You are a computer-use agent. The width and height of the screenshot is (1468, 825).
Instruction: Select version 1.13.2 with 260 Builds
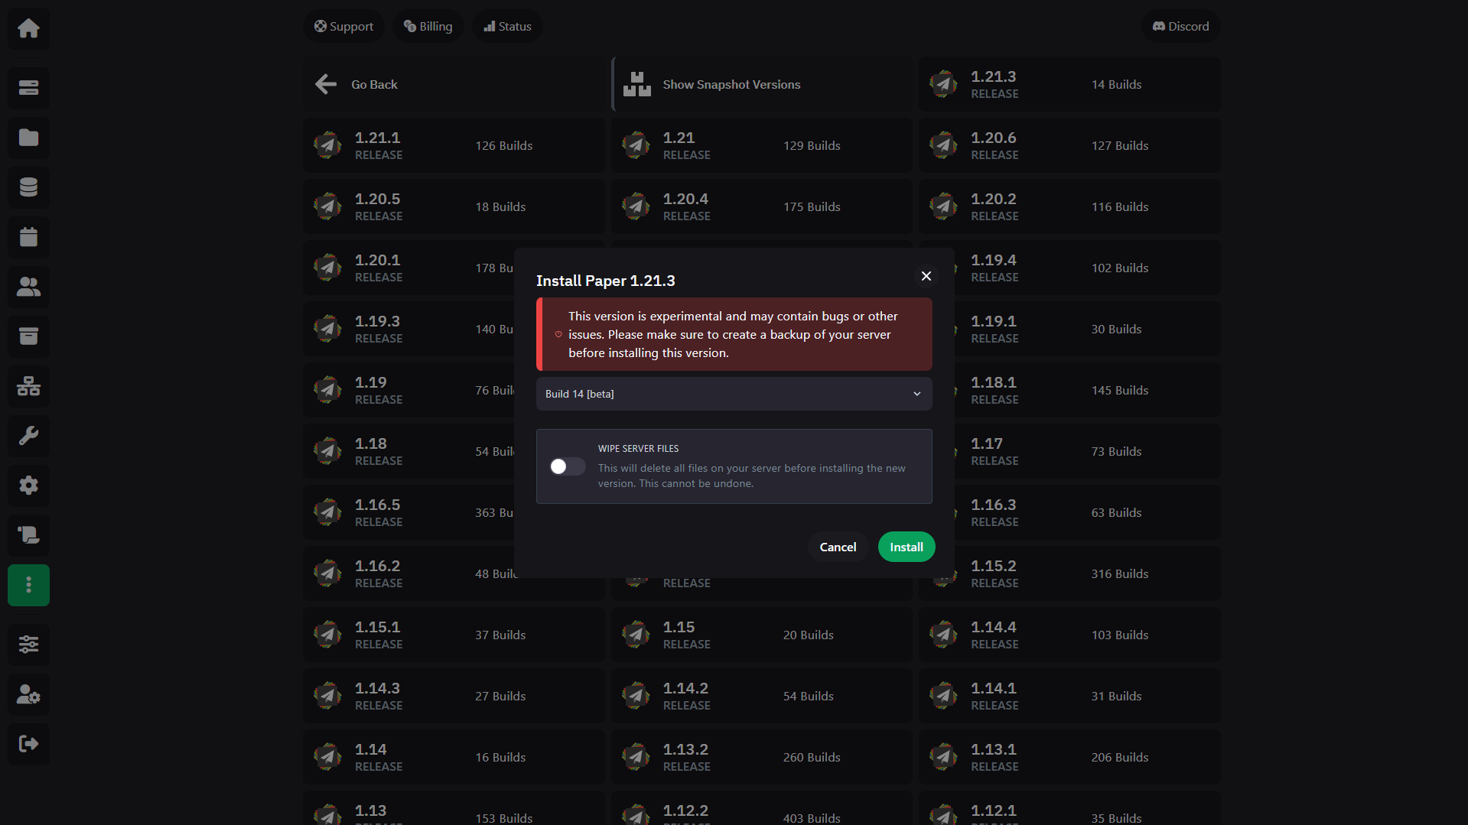[x=762, y=757]
